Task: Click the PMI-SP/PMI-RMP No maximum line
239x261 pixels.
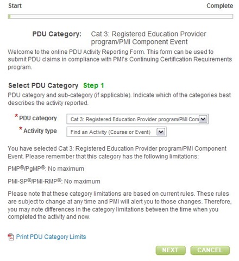Action: point(54,181)
